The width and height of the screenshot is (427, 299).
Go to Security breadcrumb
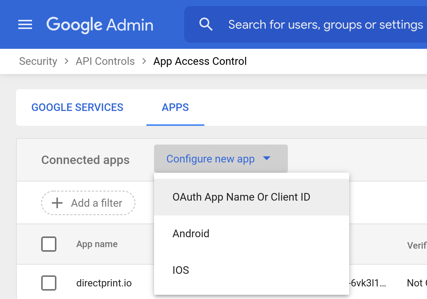point(38,61)
